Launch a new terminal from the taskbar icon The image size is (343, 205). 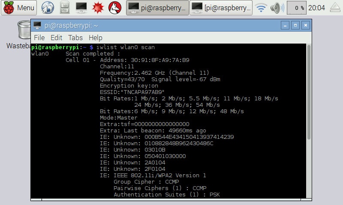tap(81, 8)
